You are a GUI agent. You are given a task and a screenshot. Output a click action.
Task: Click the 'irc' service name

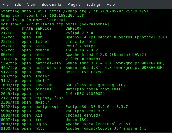(39, 120)
